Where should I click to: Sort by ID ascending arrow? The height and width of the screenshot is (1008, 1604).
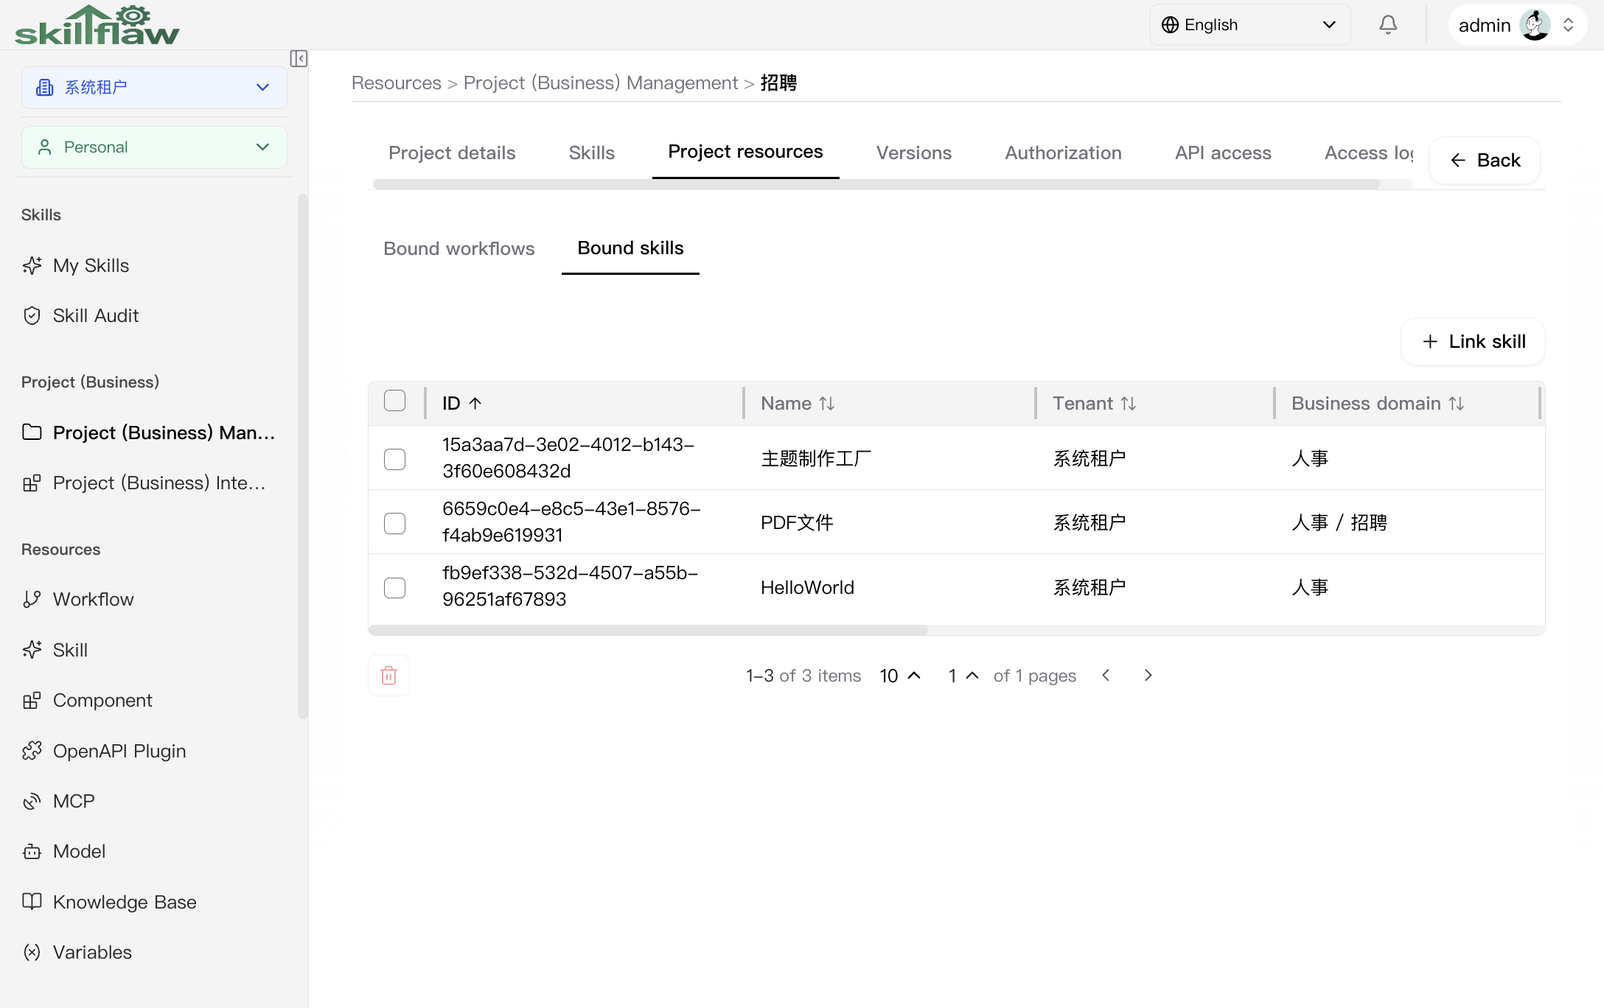tap(475, 404)
